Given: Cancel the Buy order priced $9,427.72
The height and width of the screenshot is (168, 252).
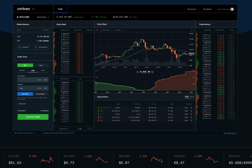Looking at the screenshot, I should click(x=191, y=114).
